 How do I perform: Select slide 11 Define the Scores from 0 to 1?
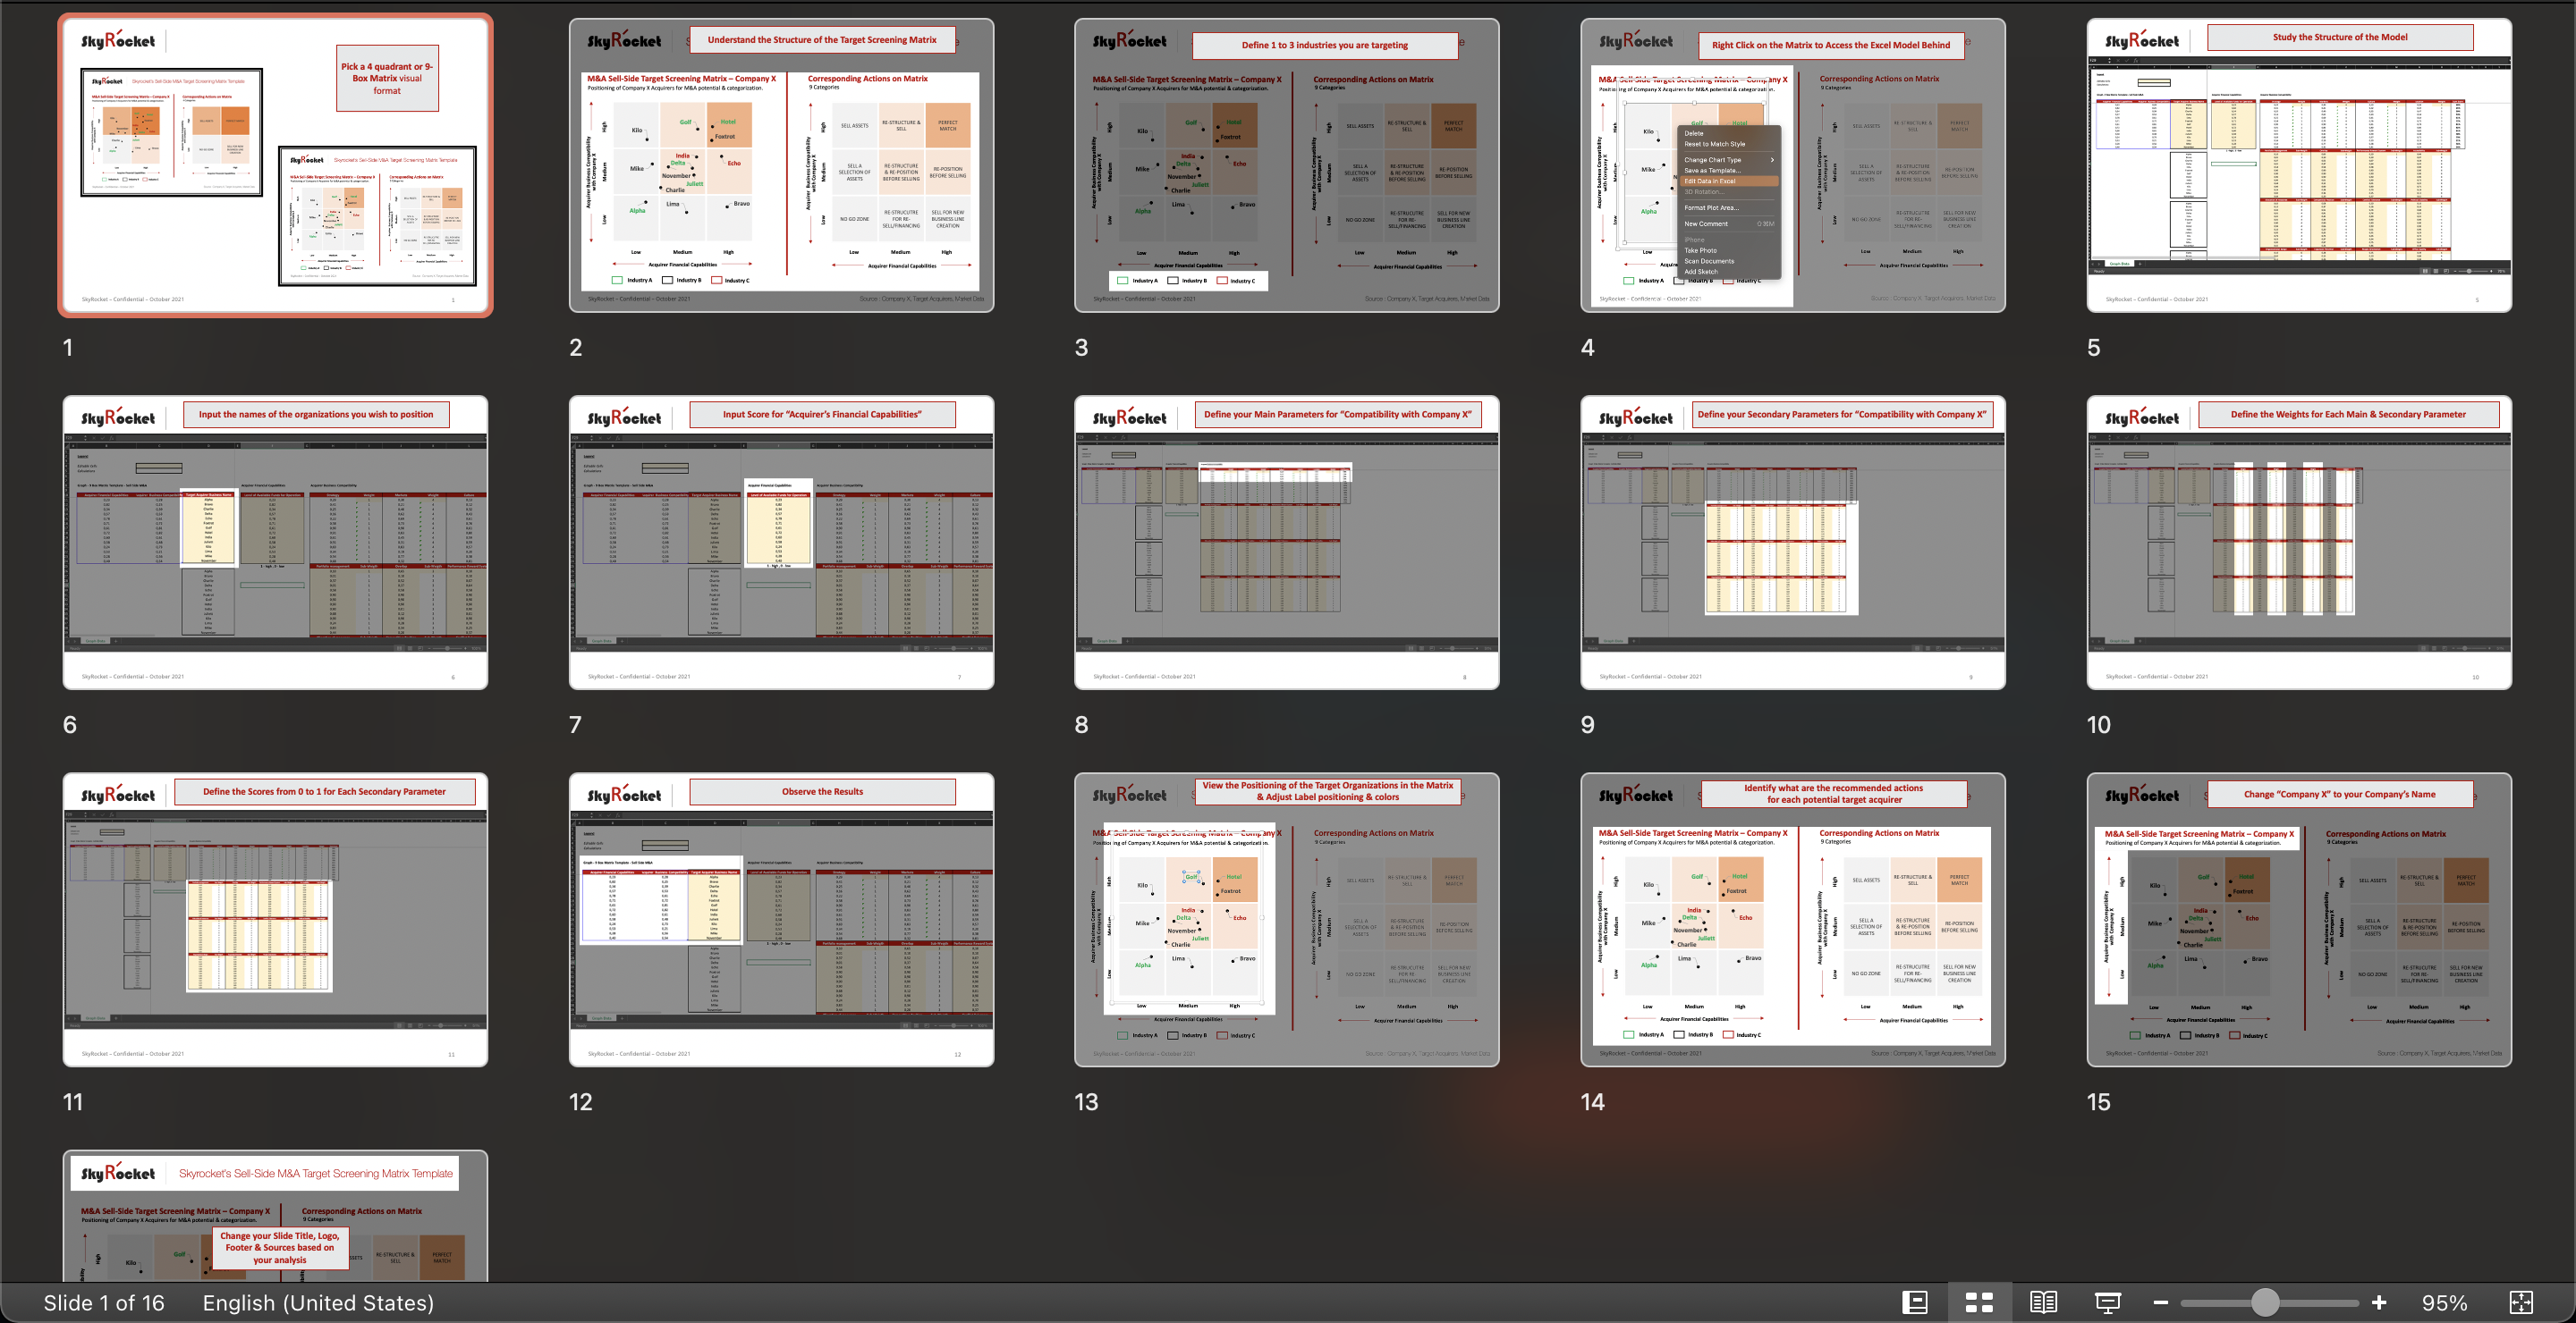(x=275, y=919)
